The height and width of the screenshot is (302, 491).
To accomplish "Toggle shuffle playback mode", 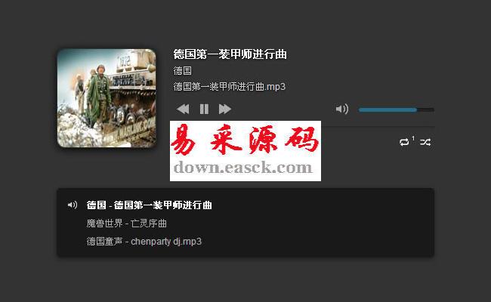I will (x=425, y=142).
